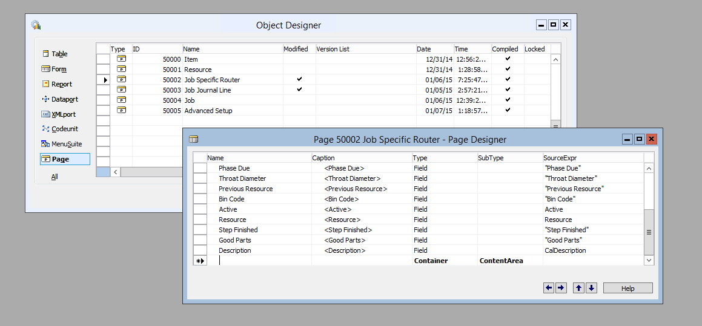Select the Codeunit object type

[59, 129]
